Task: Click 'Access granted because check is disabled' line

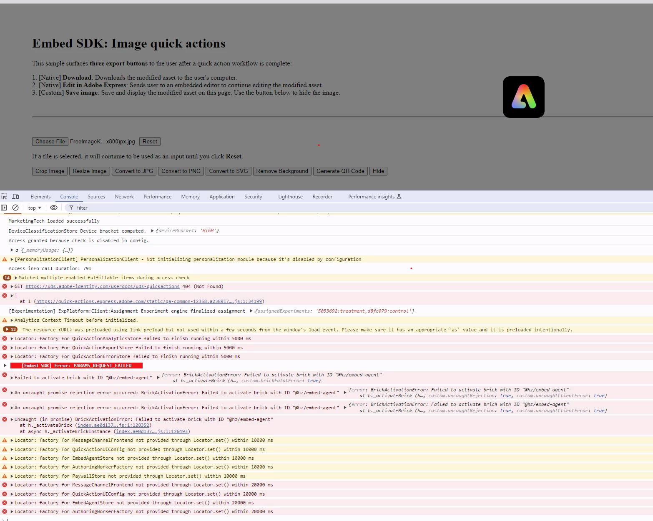Action: tap(78, 241)
